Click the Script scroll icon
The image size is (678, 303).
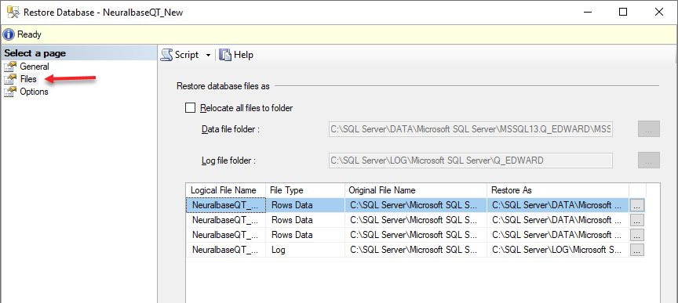pos(166,55)
